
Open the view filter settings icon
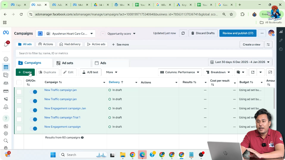point(268,44)
